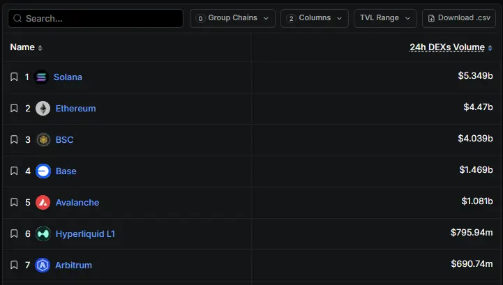Click the BSC chain logo

[43, 139]
